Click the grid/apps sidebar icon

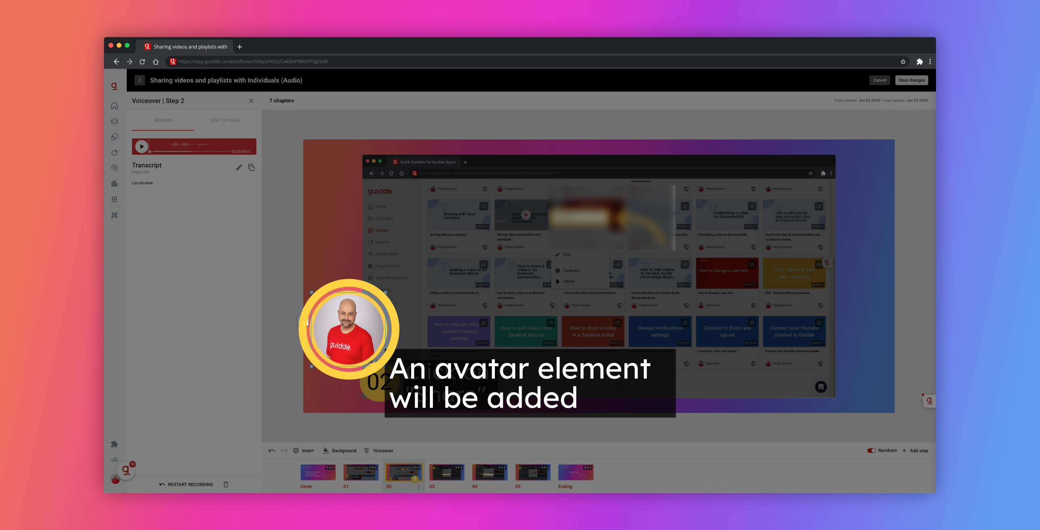click(x=115, y=199)
